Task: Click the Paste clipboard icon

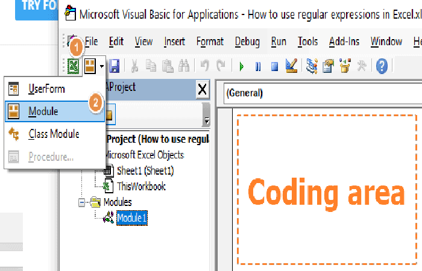Action: [168, 66]
